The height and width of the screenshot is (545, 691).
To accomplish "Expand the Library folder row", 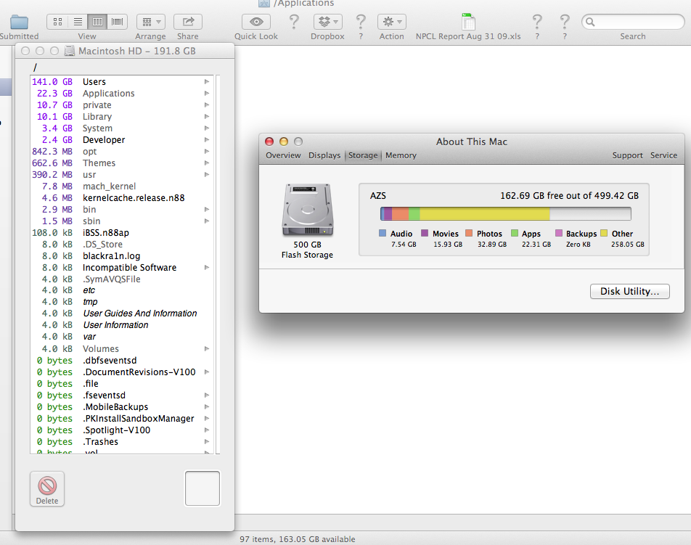I will tap(207, 117).
